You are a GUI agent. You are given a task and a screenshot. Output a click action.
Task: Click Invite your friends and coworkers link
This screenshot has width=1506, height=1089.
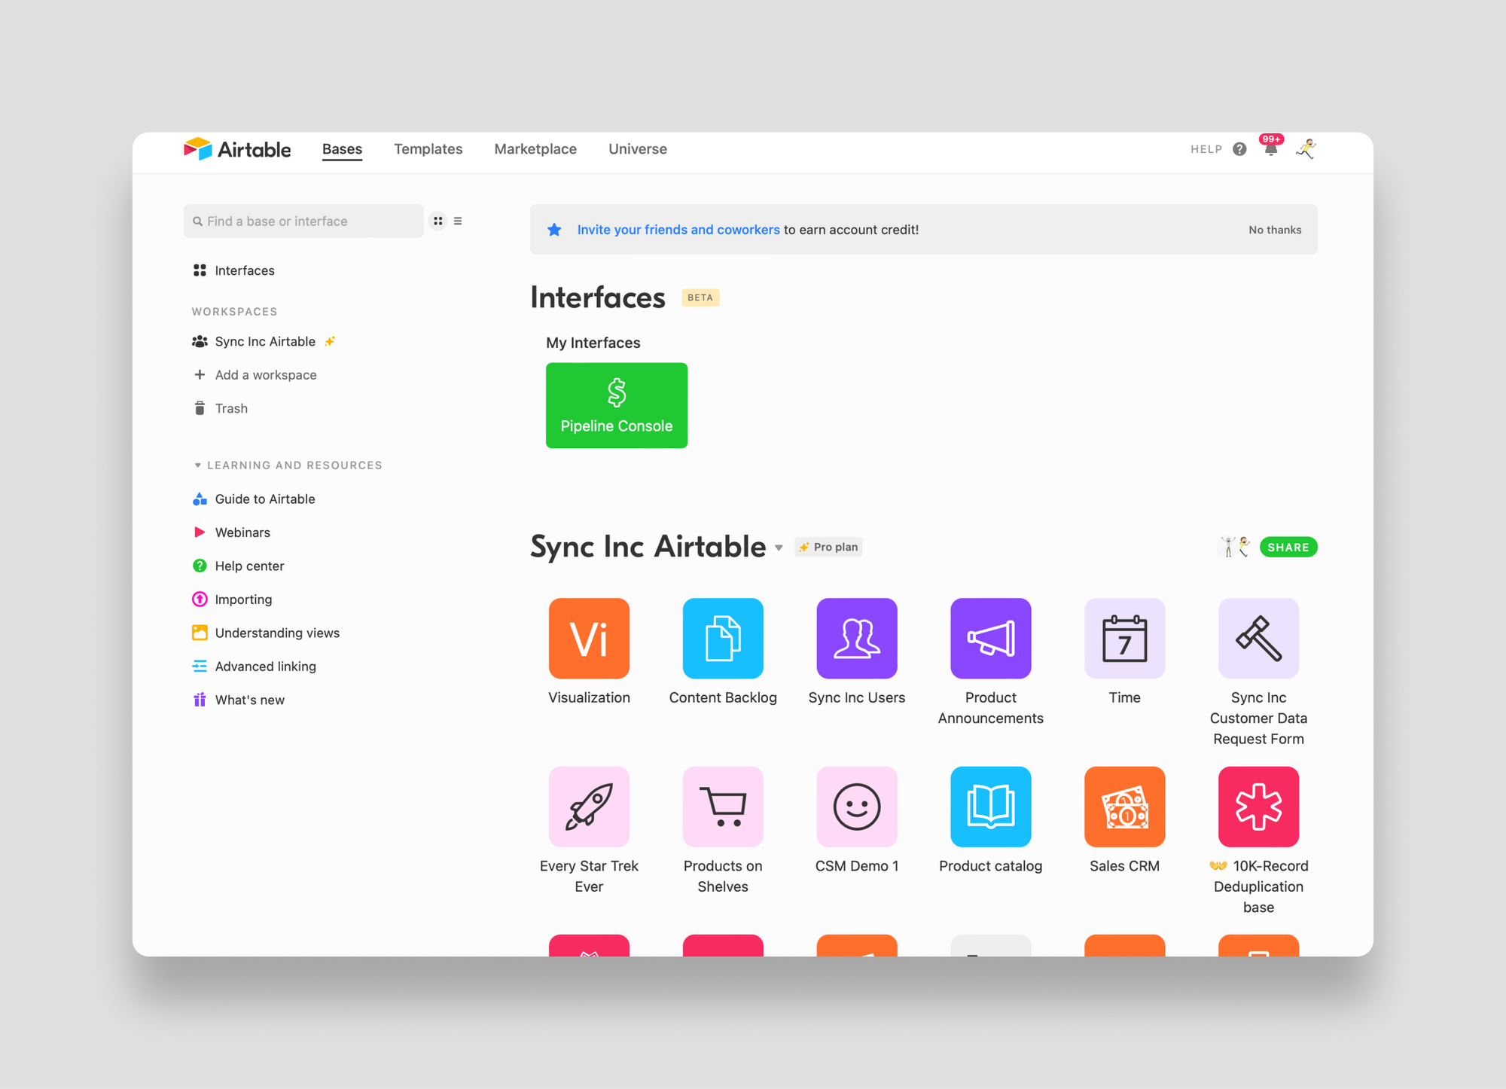point(681,228)
